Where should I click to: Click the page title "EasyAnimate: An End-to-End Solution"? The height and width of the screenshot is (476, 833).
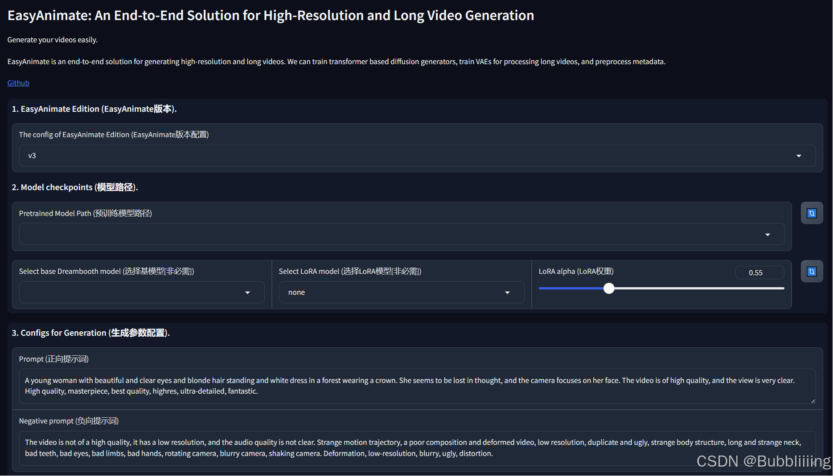271,16
